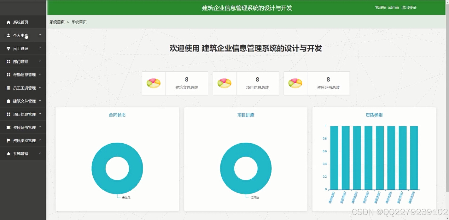Click the 系统首页 breadcrumb link
This screenshot has width=449, height=220.
tap(56, 21)
